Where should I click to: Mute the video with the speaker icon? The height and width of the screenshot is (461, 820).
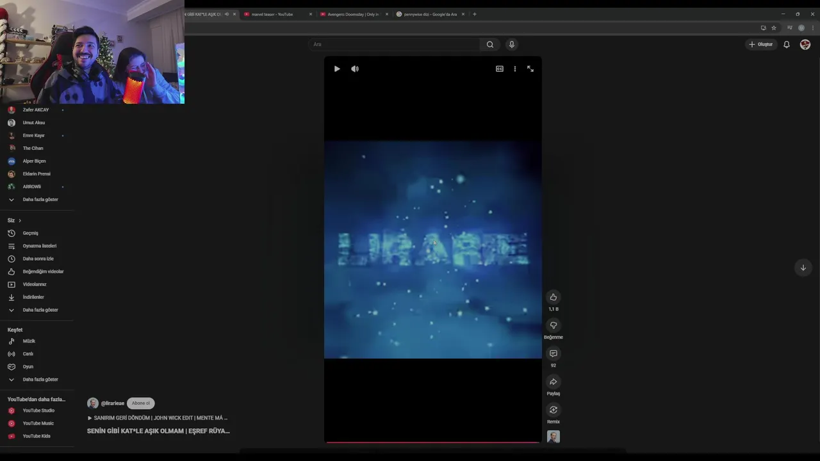(x=355, y=69)
